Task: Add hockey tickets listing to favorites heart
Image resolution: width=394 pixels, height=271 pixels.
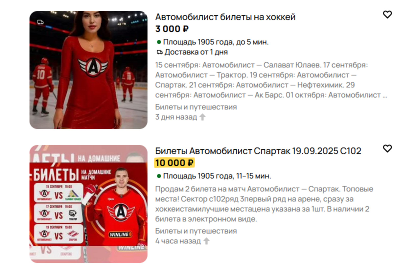Action: pyautogui.click(x=387, y=14)
